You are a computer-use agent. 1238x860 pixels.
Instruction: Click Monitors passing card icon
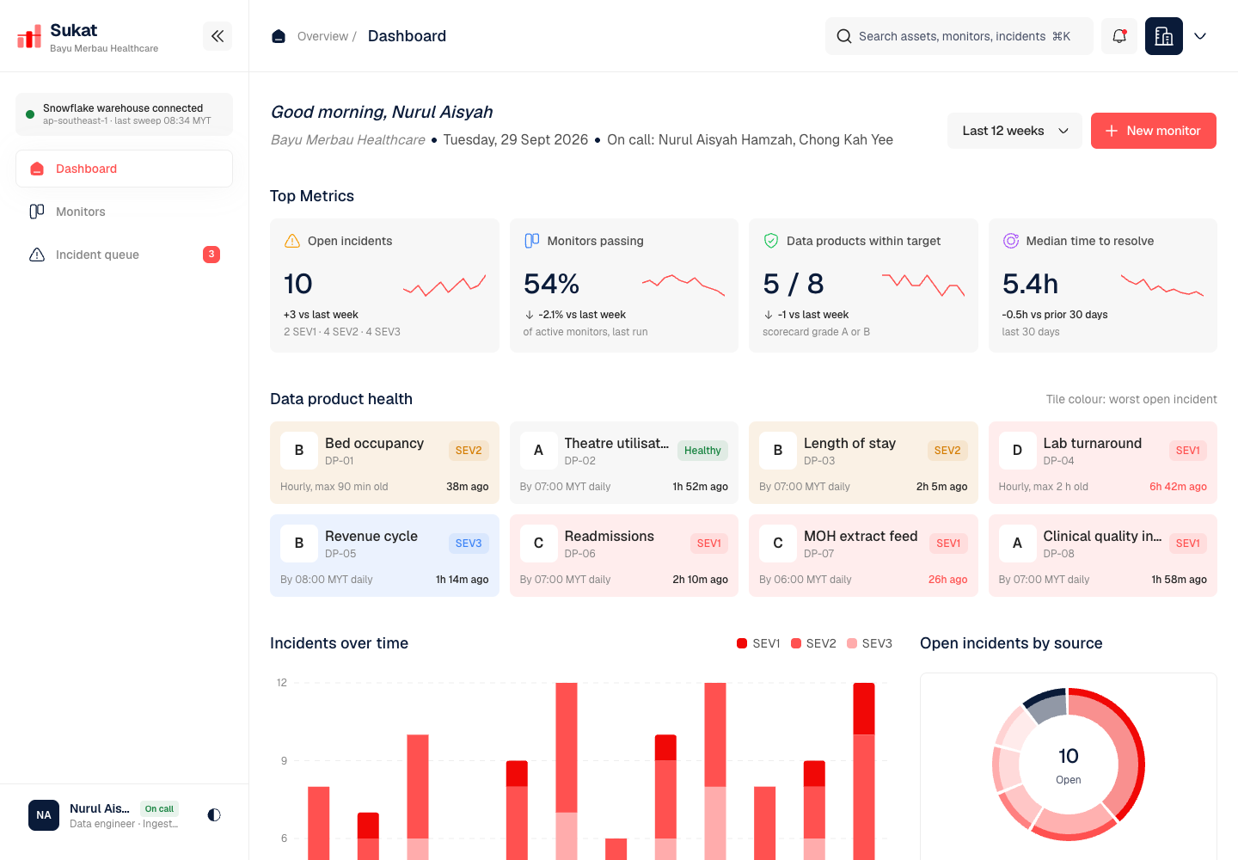click(532, 241)
